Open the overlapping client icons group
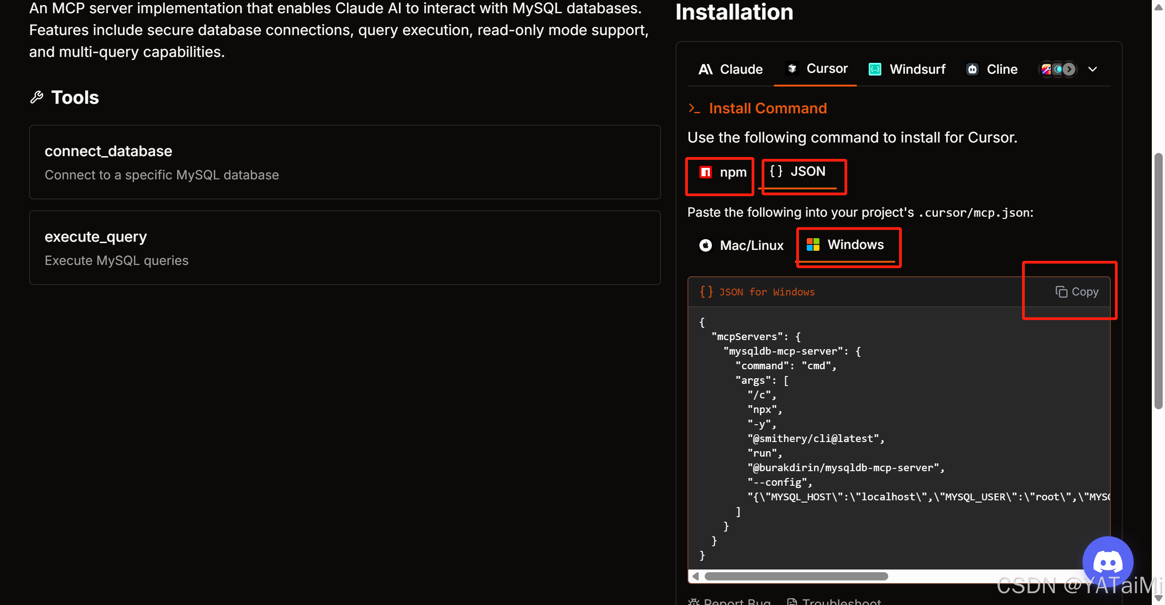The height and width of the screenshot is (605, 1165). (x=1058, y=69)
